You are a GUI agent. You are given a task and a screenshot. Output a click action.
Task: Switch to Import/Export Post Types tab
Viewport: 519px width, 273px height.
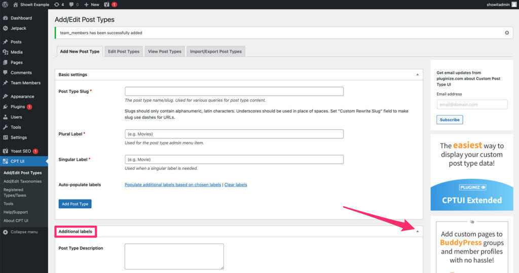216,52
